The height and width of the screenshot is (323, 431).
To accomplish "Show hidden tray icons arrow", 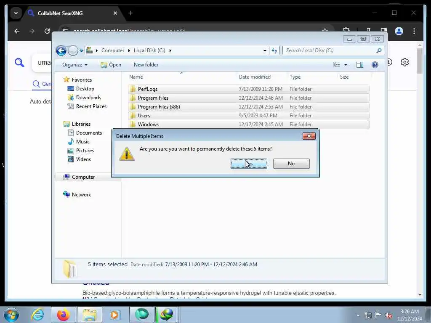I will coord(358,315).
